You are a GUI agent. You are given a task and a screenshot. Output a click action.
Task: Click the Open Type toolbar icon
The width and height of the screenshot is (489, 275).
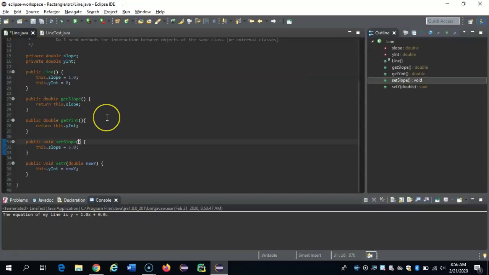click(x=141, y=21)
